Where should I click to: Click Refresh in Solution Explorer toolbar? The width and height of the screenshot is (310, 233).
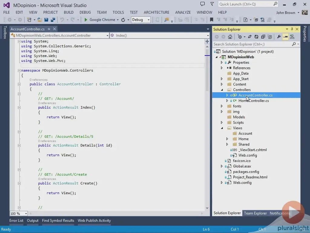pyautogui.click(x=256, y=37)
